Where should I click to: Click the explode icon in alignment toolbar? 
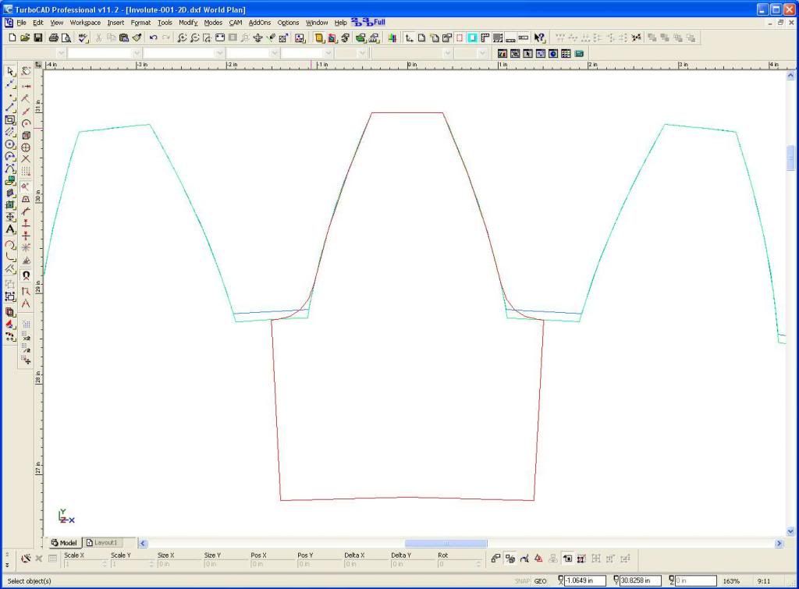point(637,37)
